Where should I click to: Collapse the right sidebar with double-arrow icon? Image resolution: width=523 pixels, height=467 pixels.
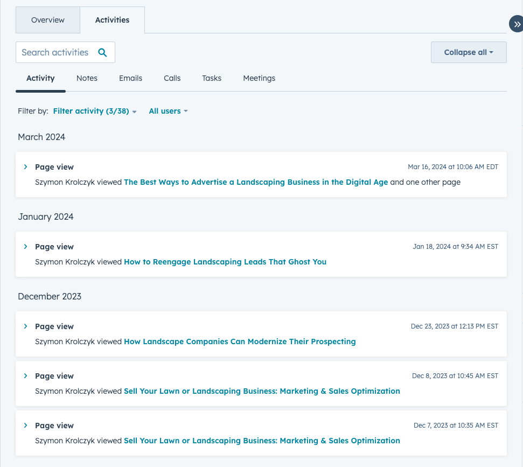[x=517, y=24]
